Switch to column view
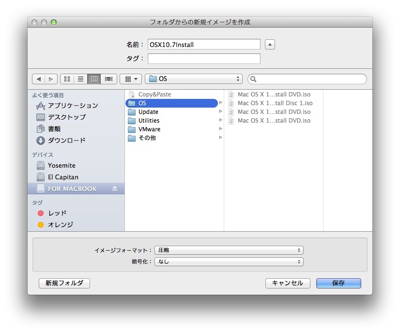The image size is (400, 333). point(94,79)
